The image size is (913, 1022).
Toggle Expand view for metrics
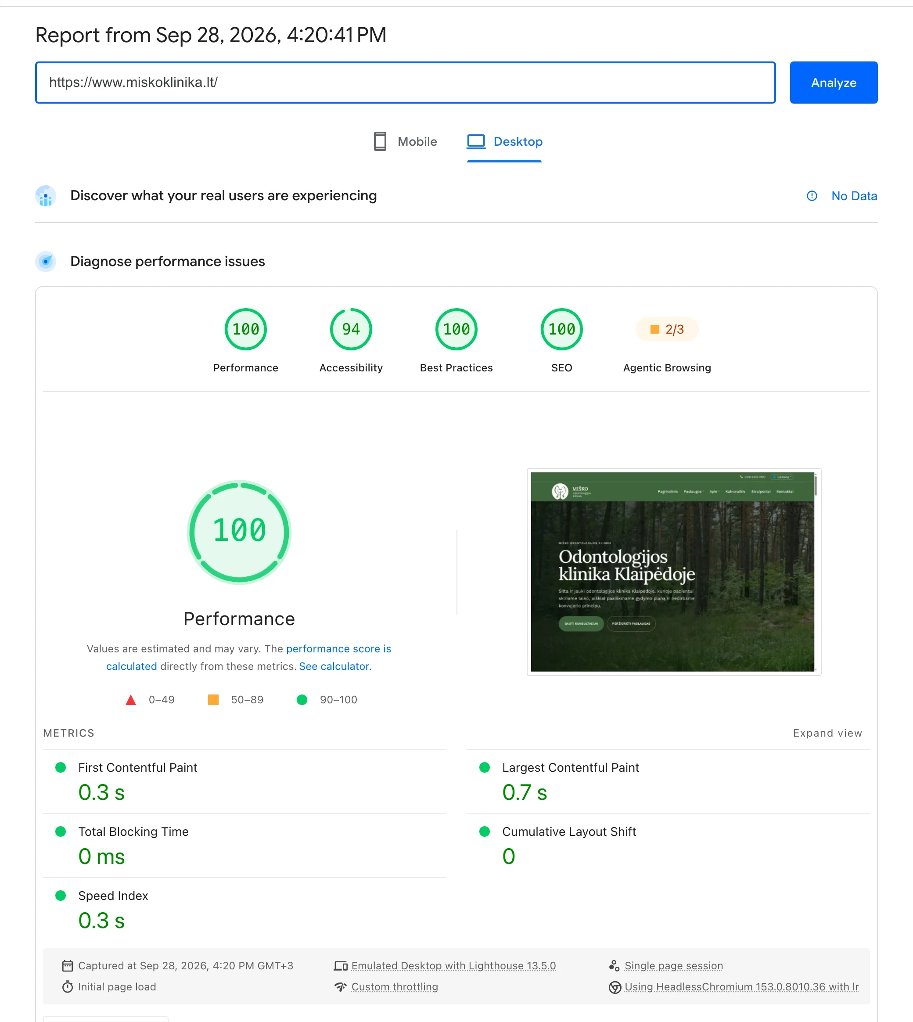(827, 733)
